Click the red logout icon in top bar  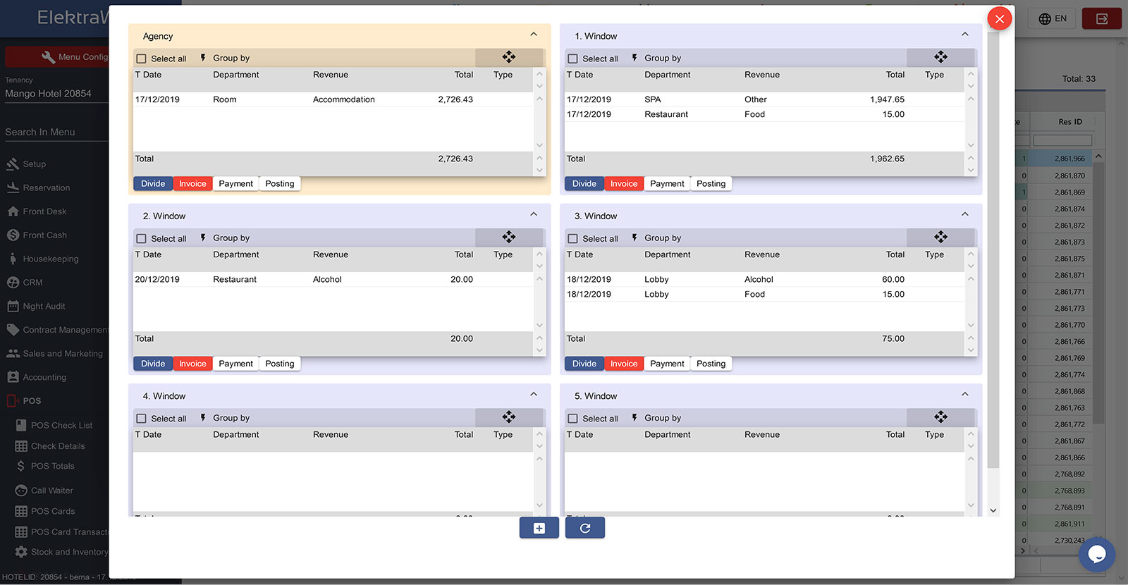click(1102, 19)
